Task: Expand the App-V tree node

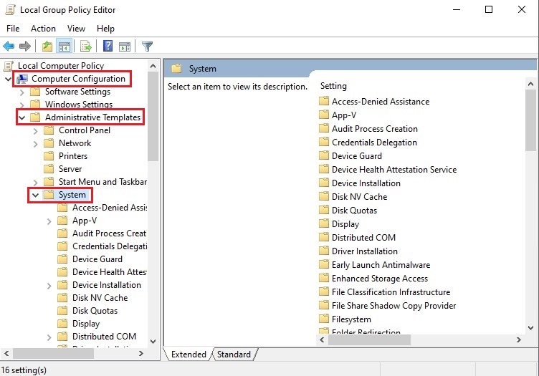Action: pyautogui.click(x=49, y=221)
